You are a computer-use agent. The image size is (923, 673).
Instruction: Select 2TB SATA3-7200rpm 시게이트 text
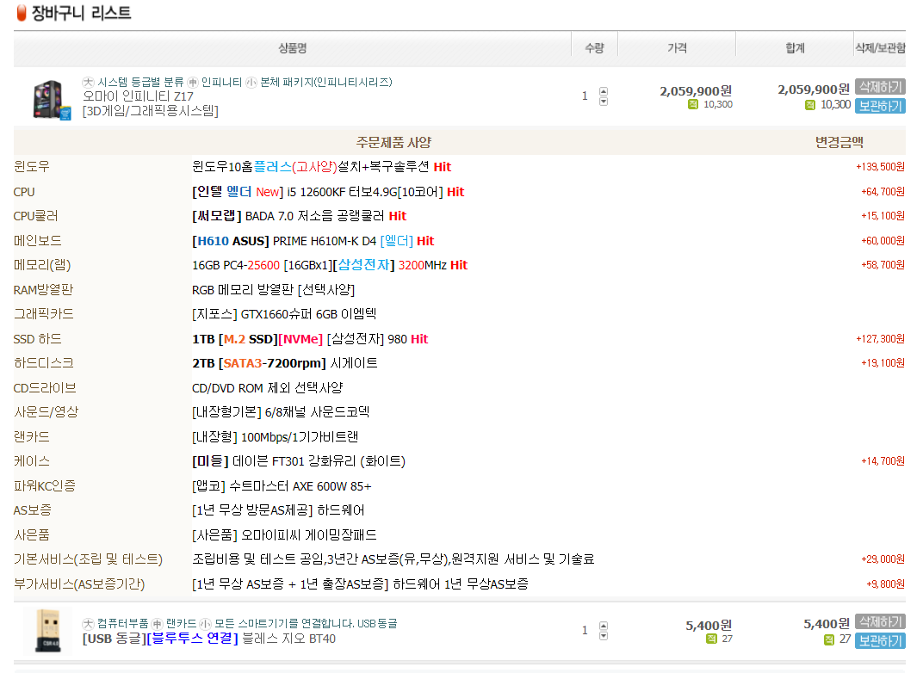point(285,363)
